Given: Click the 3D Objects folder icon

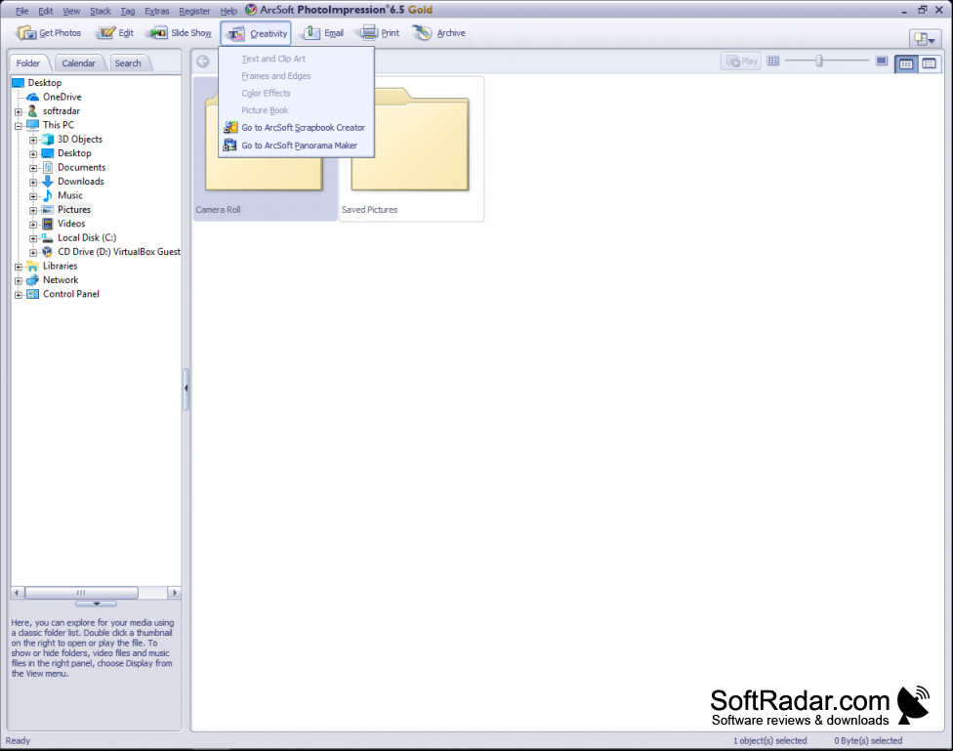Looking at the screenshot, I should [48, 140].
